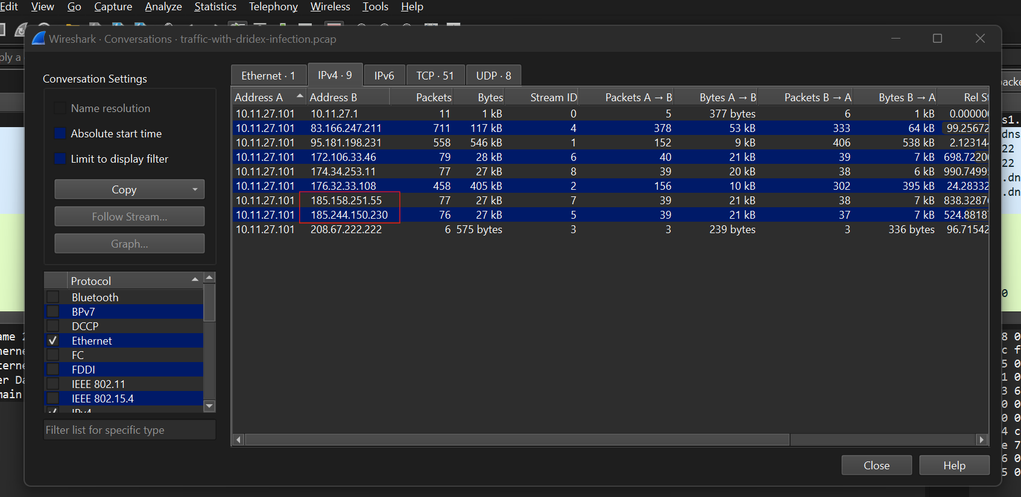
Task: Check the BPv7 protocol box
Action: tap(53, 311)
